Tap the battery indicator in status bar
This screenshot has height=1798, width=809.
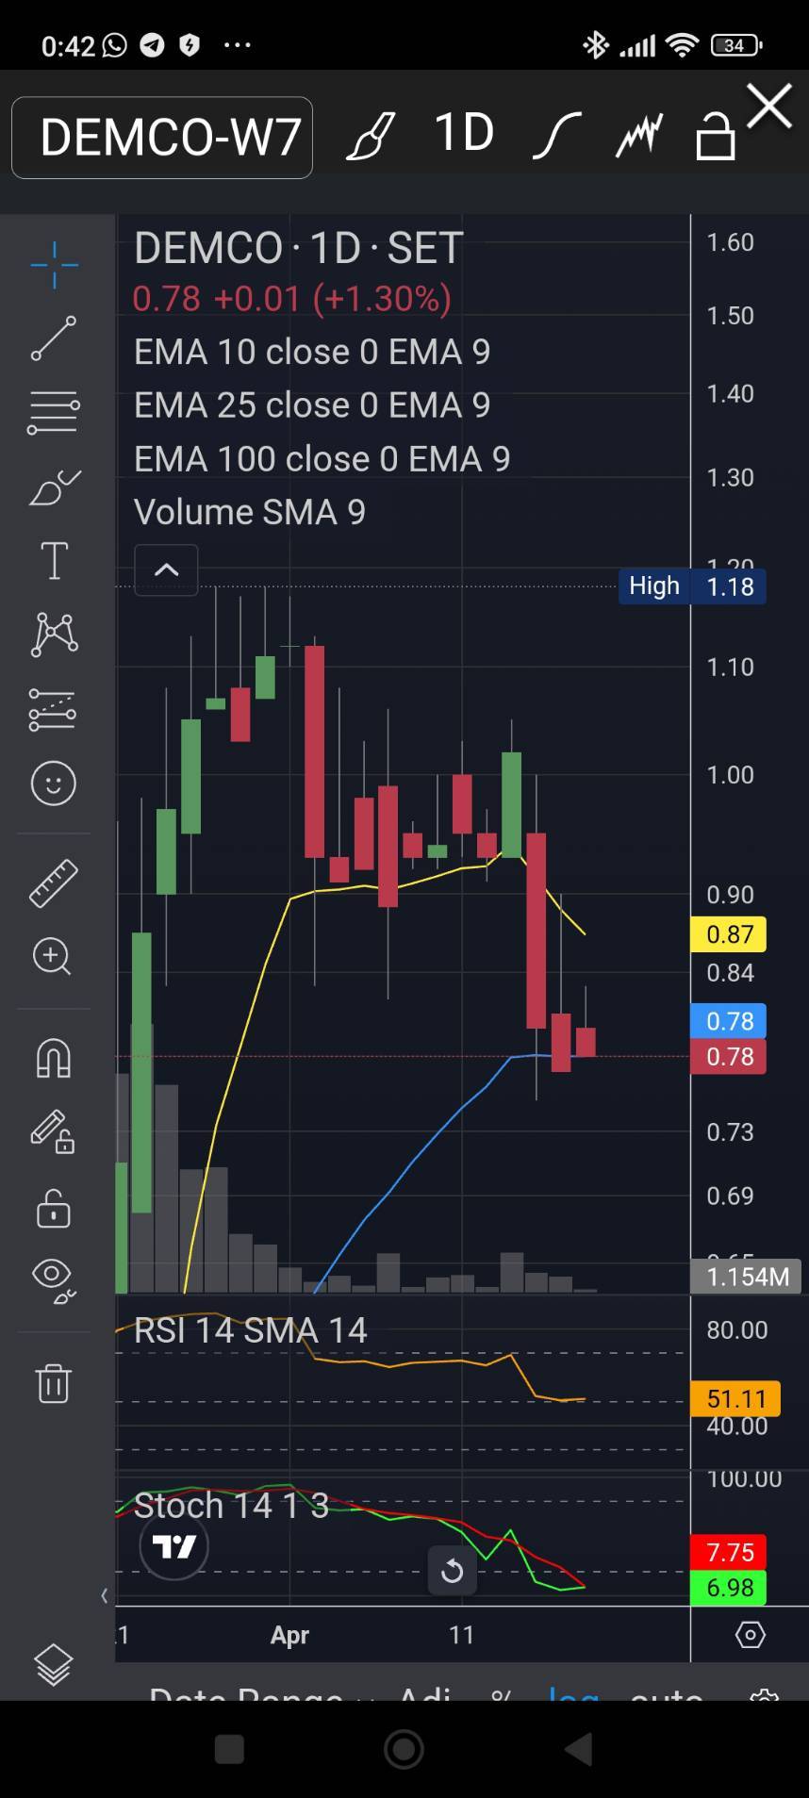[x=736, y=44]
